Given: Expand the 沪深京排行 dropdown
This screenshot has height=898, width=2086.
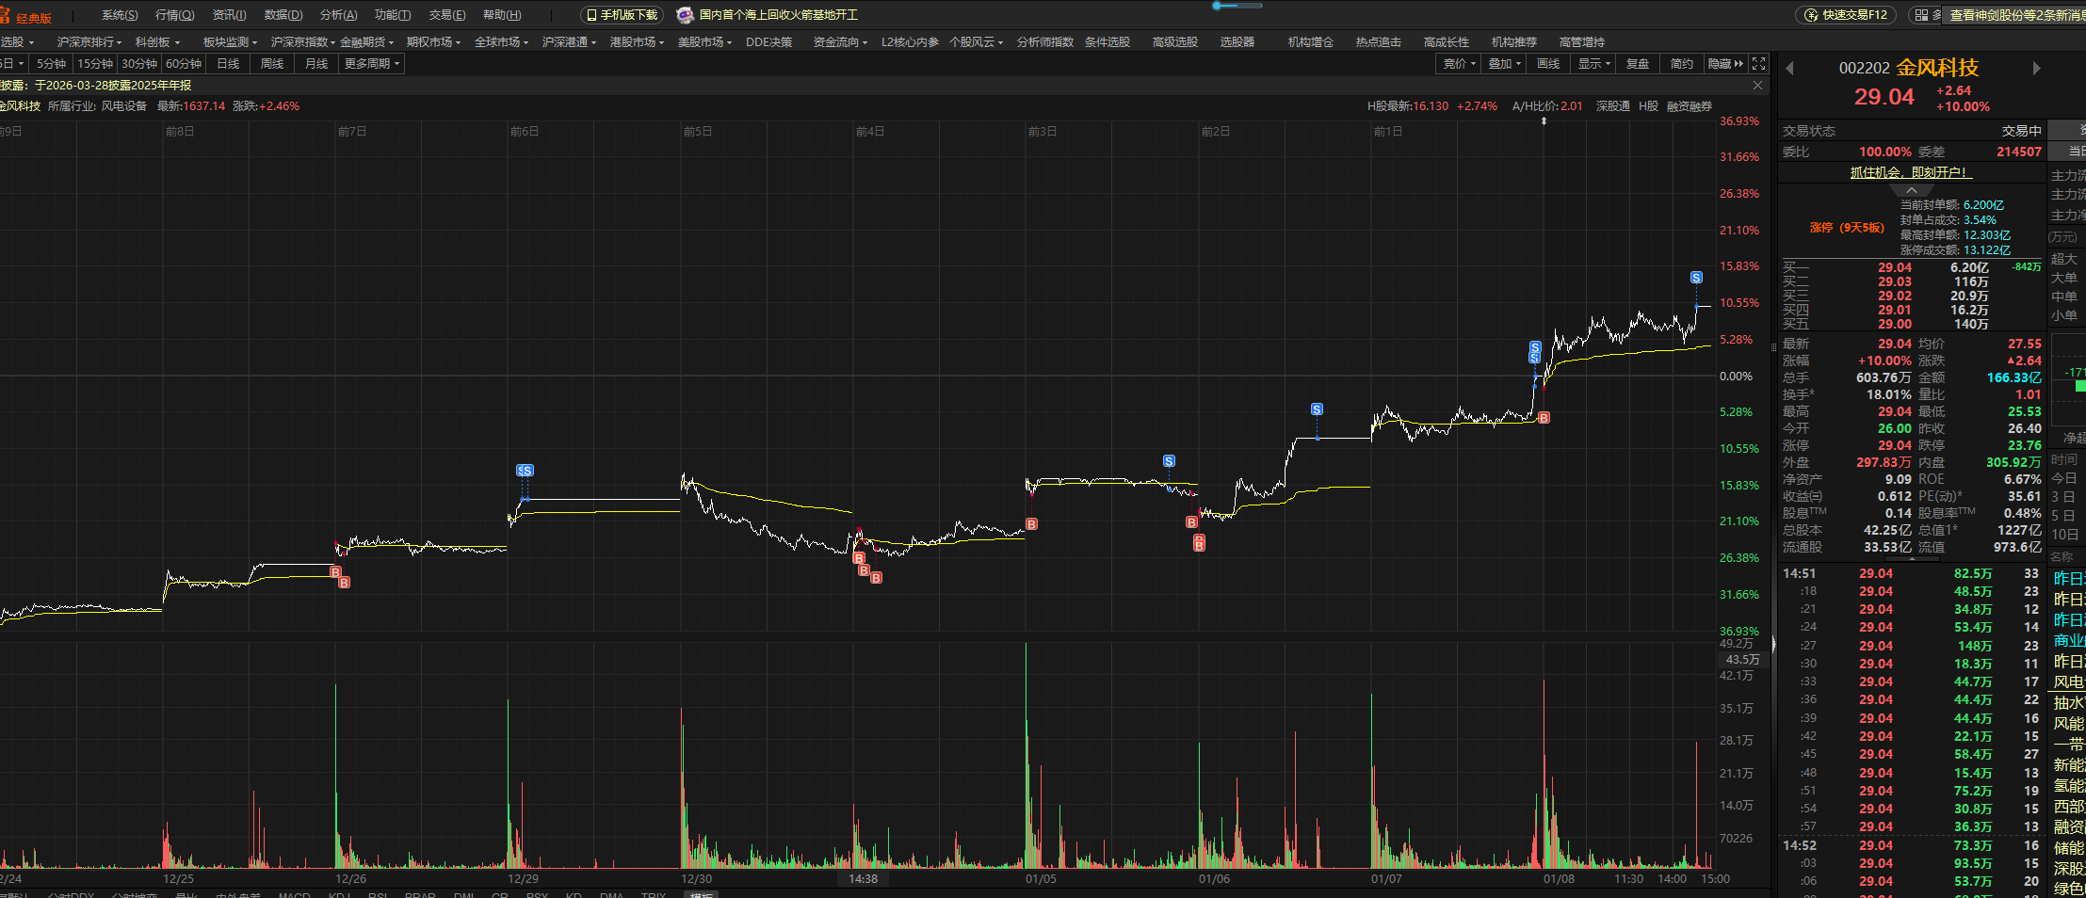Looking at the screenshot, I should coord(89,42).
